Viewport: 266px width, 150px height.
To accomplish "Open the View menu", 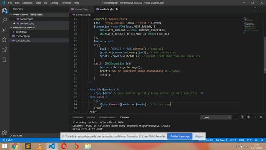I will click(38, 3).
